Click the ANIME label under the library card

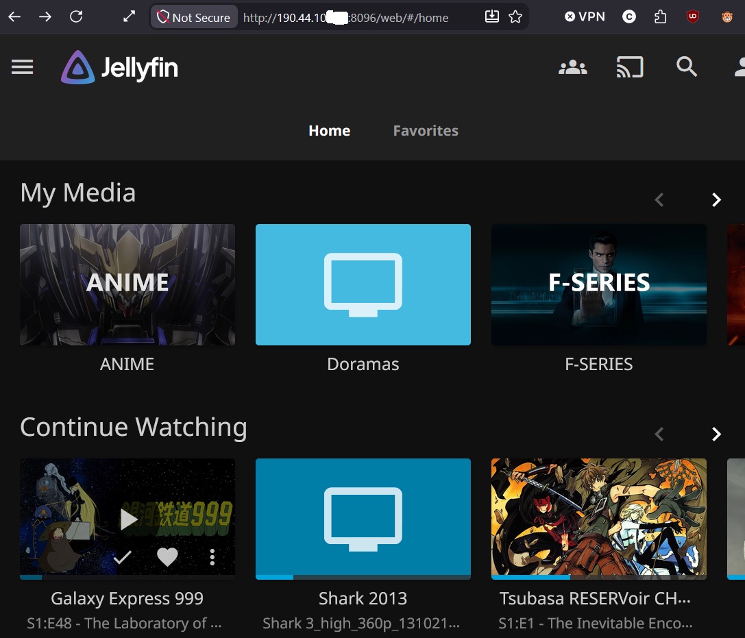[x=127, y=365]
